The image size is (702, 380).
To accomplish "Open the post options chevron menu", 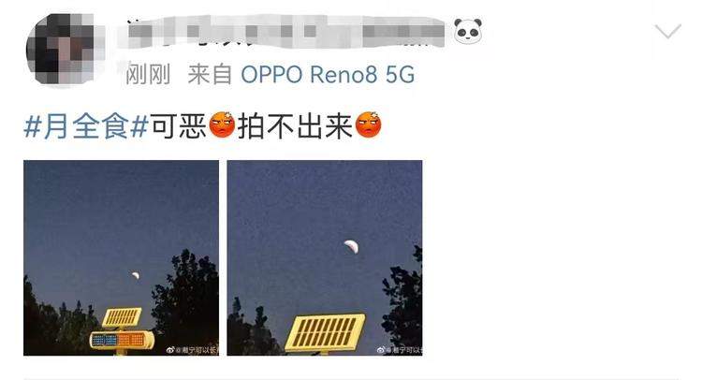I will point(667,31).
